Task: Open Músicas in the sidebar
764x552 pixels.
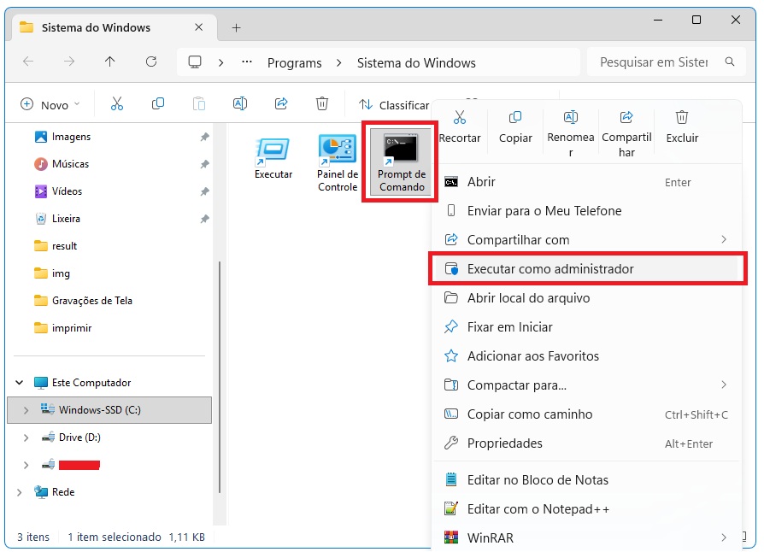Action: [x=71, y=164]
